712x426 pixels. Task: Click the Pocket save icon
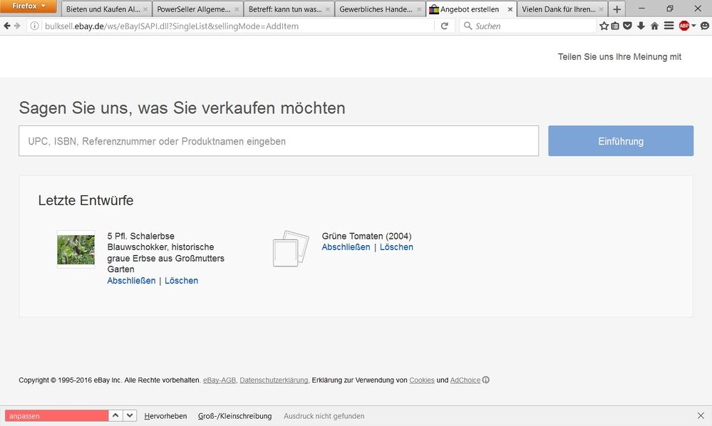pyautogui.click(x=627, y=26)
